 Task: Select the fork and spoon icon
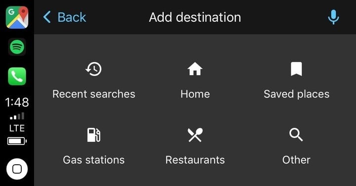195,135
